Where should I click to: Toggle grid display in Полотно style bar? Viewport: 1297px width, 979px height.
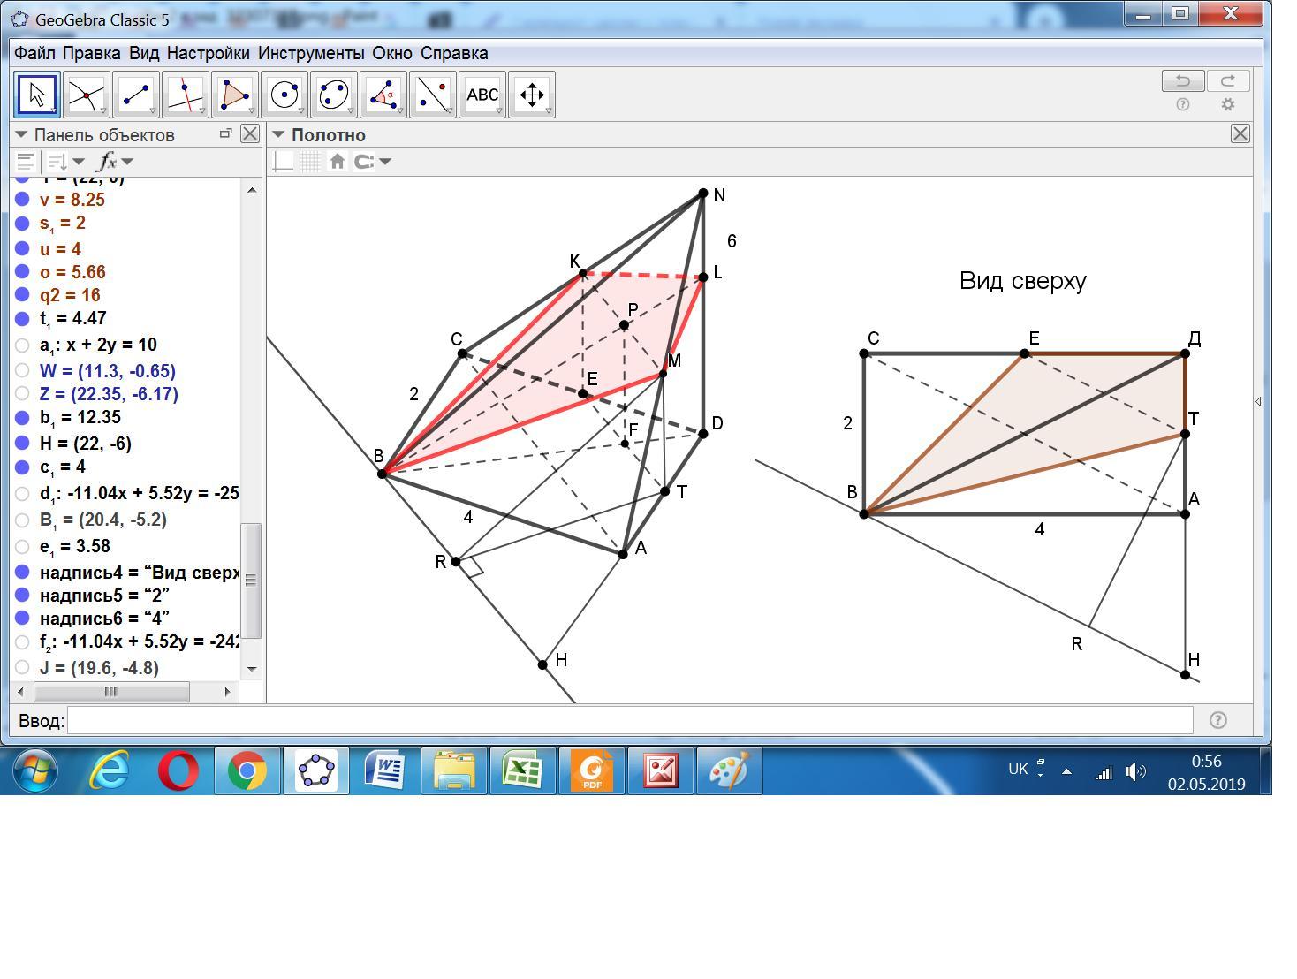pos(309,162)
